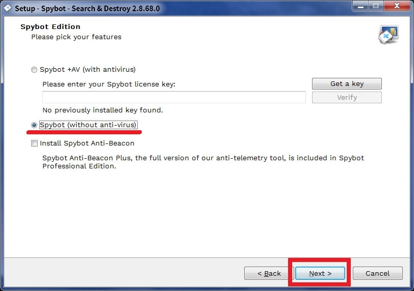Viewport: 414px width, 291px height.
Task: Click 'No previously installed key found.' text
Action: click(x=102, y=110)
